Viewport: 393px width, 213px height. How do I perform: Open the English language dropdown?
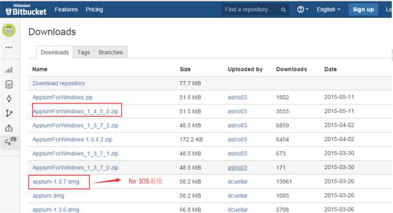[x=329, y=10]
